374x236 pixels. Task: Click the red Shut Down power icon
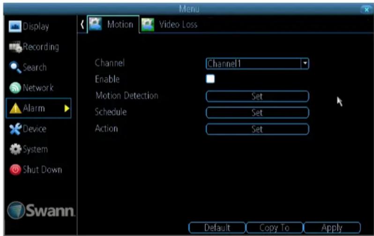[15, 170]
